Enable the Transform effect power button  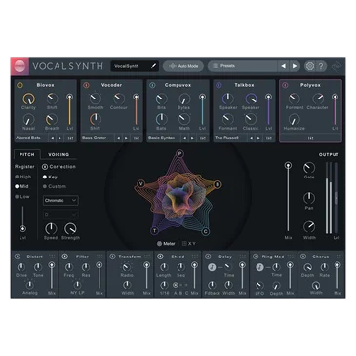coord(113,257)
